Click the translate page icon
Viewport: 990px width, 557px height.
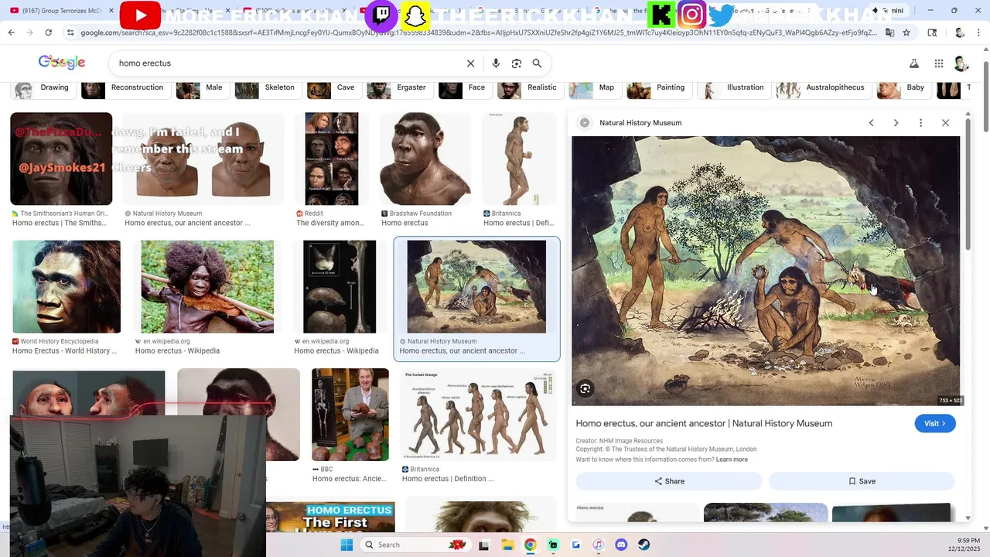click(x=889, y=32)
